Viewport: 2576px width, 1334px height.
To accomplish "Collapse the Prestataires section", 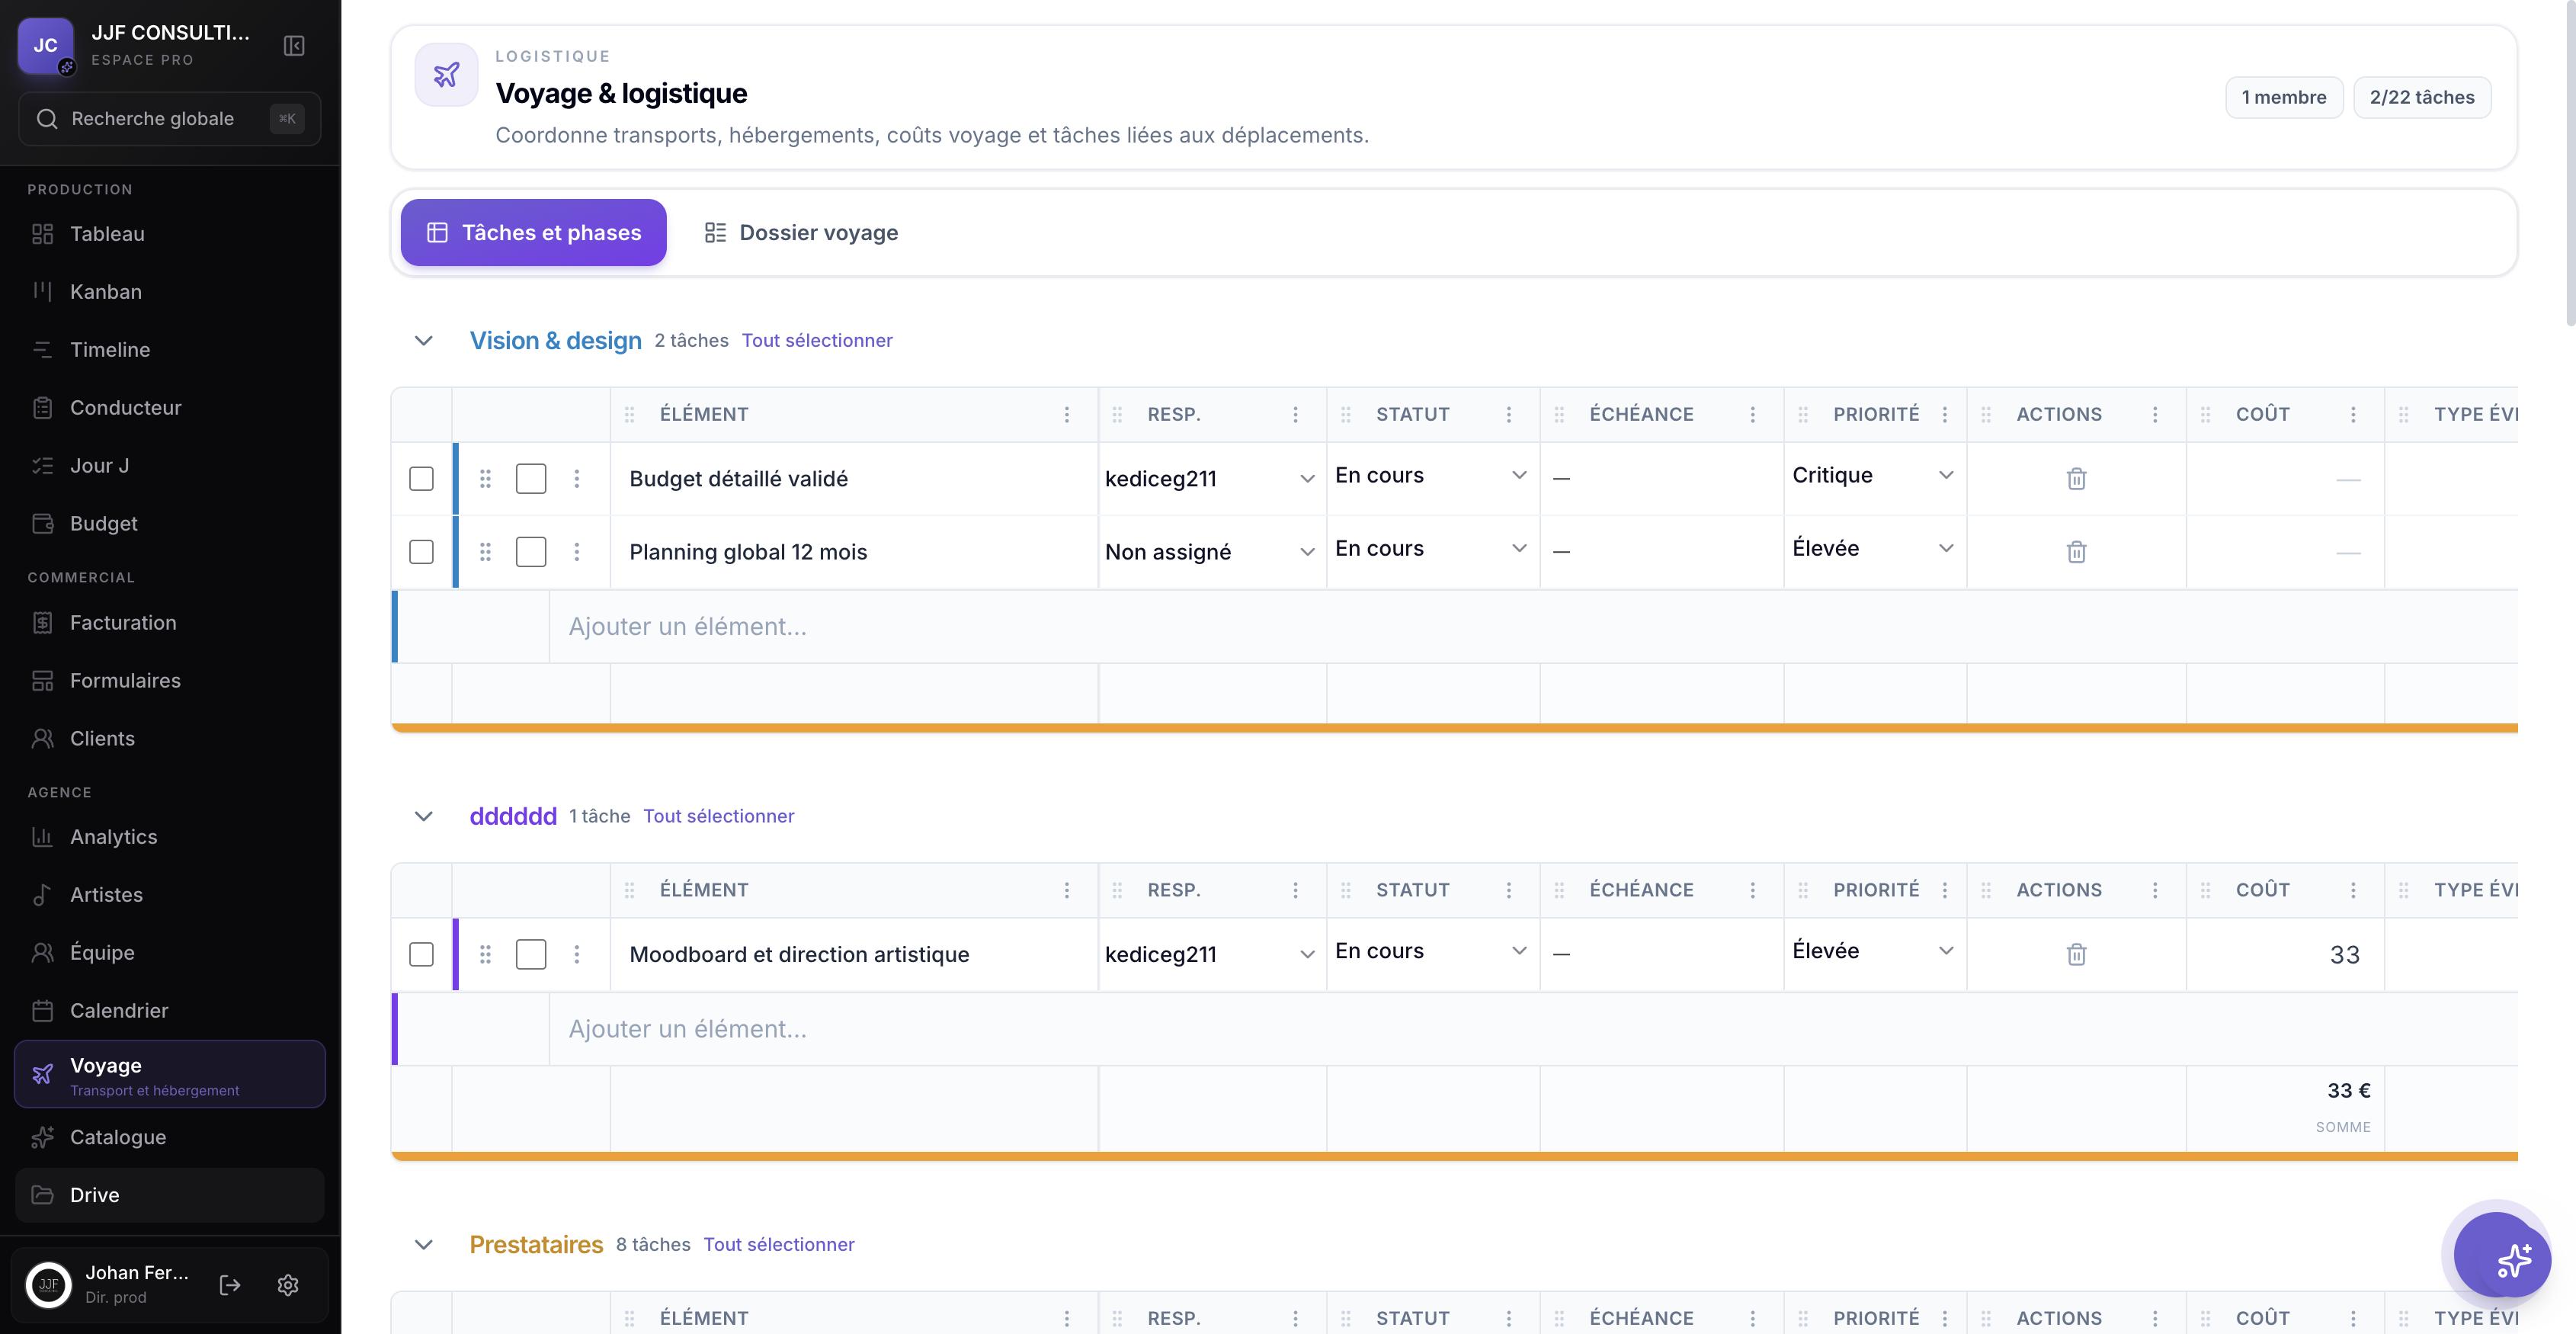I will tap(424, 1245).
